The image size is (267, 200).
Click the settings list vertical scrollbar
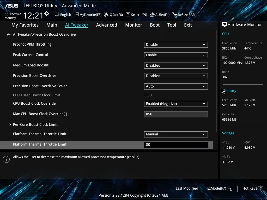click(x=216, y=81)
